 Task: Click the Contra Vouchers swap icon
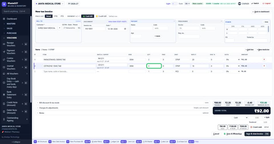tap(4, 59)
